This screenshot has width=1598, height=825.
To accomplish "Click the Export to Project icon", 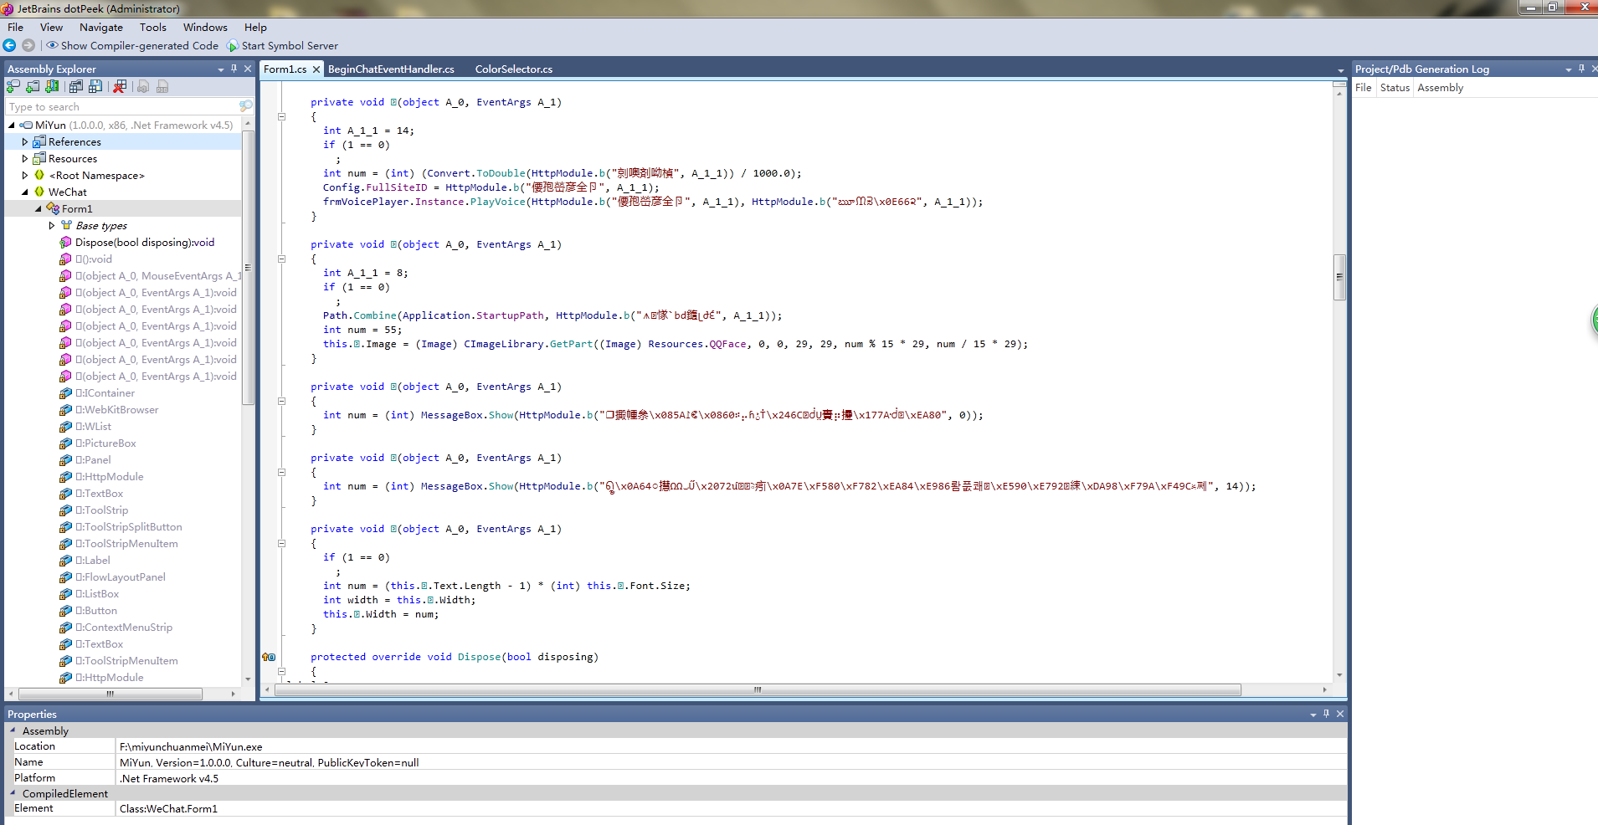I will click(x=143, y=86).
